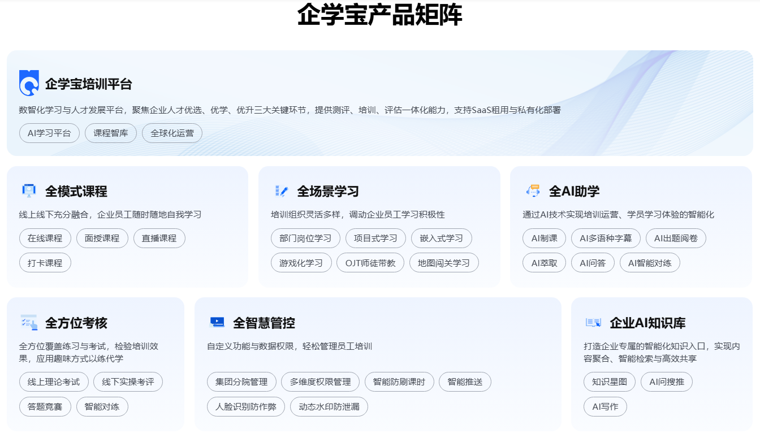Choose the 全球化运营 tag
Screen dimensions: 760x438
[x=172, y=133]
